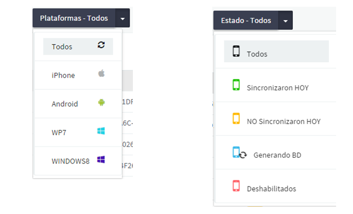Click the blue phone sync icon
This screenshot has width=353, height=214.
click(239, 152)
